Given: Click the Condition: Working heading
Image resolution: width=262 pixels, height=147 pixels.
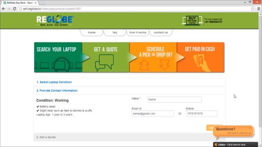Looking at the screenshot, I should [x=52, y=100].
